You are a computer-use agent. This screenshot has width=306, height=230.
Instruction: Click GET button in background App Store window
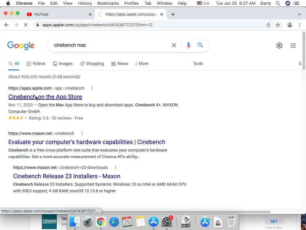point(274,222)
